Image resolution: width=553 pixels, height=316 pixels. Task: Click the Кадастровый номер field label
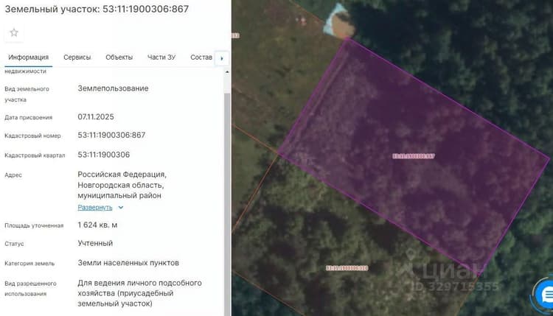[x=32, y=136]
